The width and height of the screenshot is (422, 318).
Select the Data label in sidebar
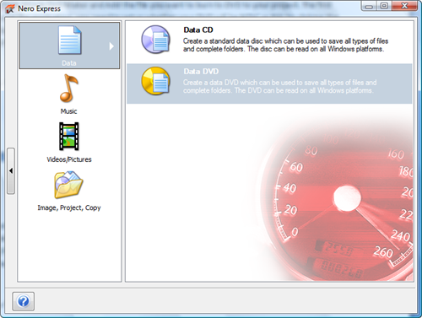69,63
